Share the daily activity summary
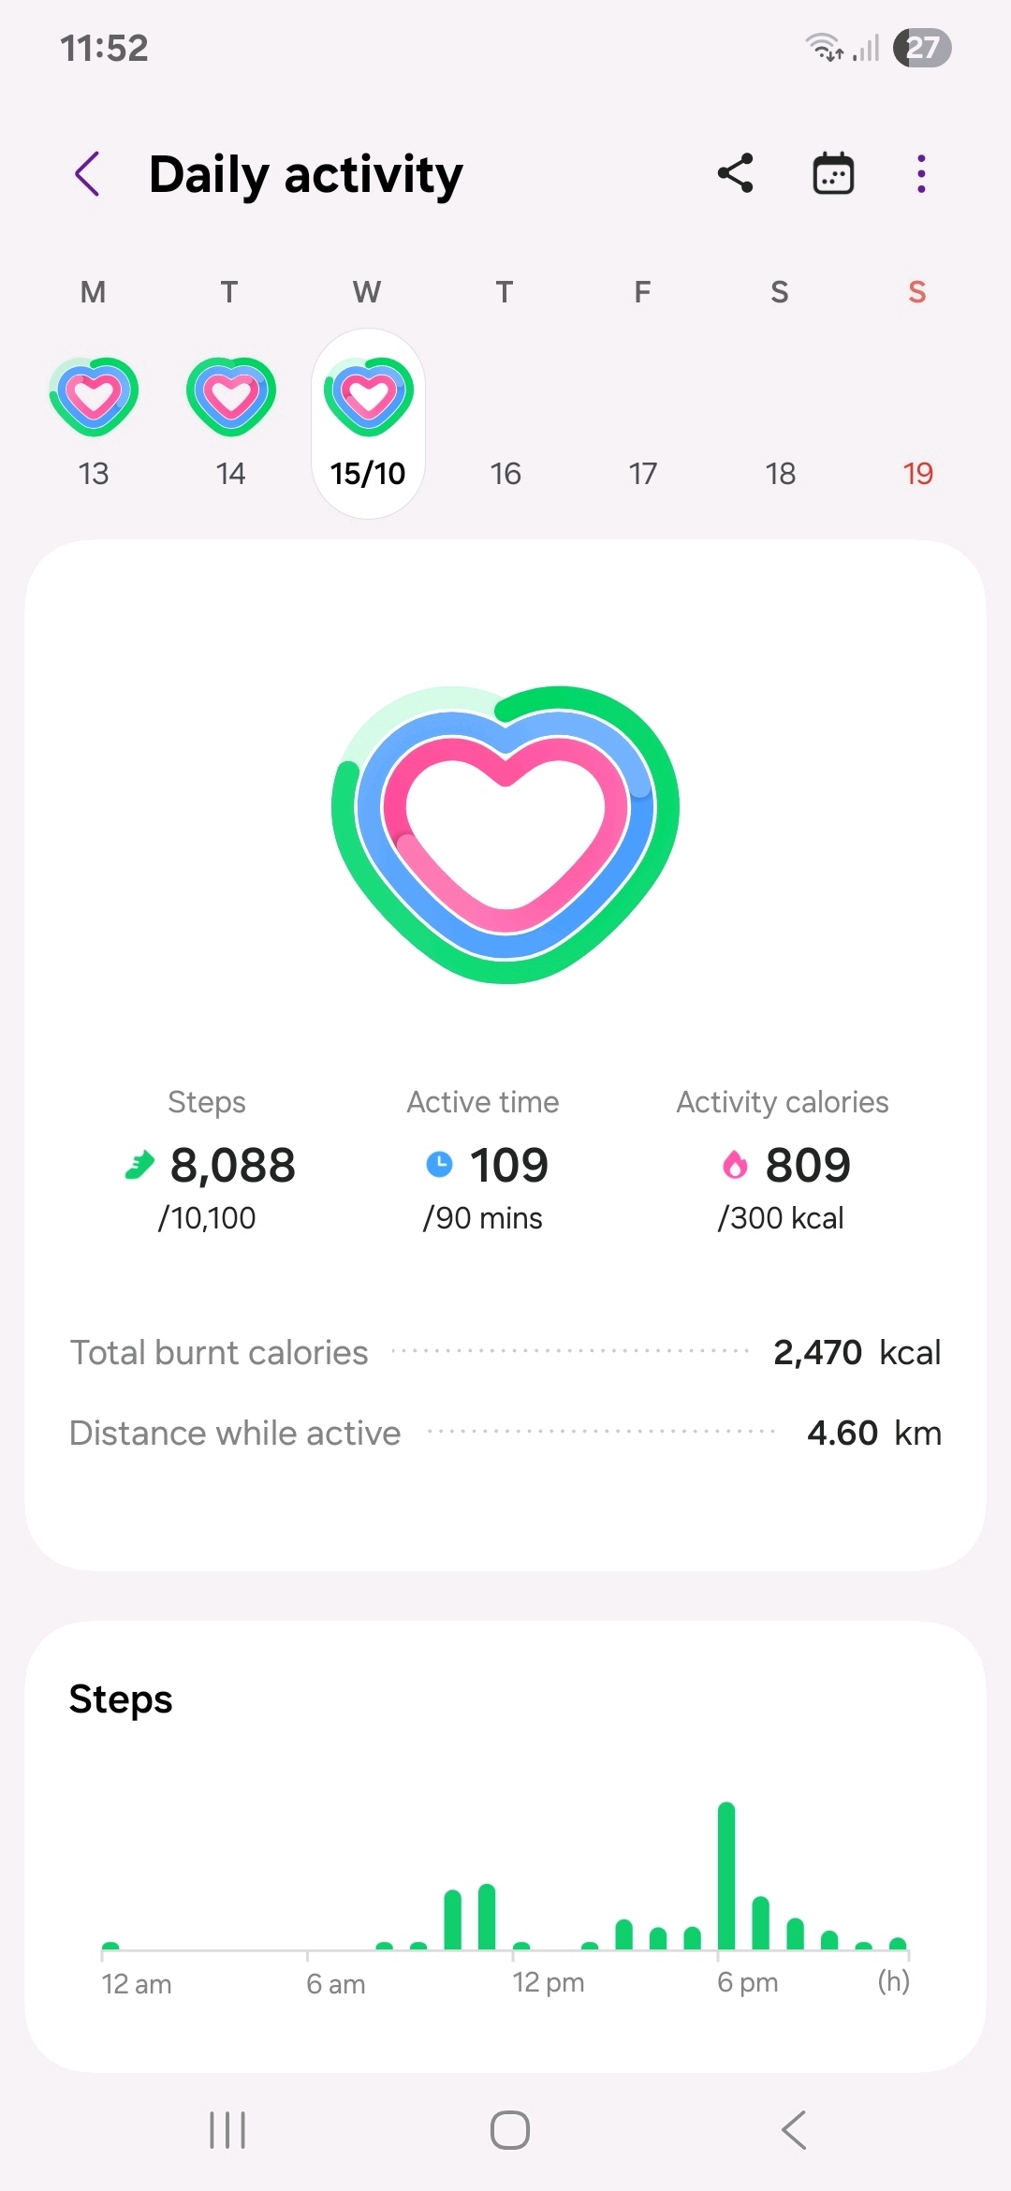 (736, 173)
